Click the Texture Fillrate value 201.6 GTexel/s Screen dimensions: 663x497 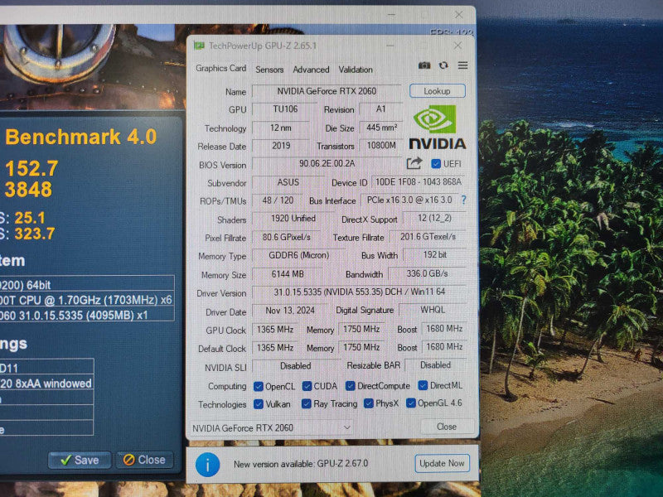(428, 237)
